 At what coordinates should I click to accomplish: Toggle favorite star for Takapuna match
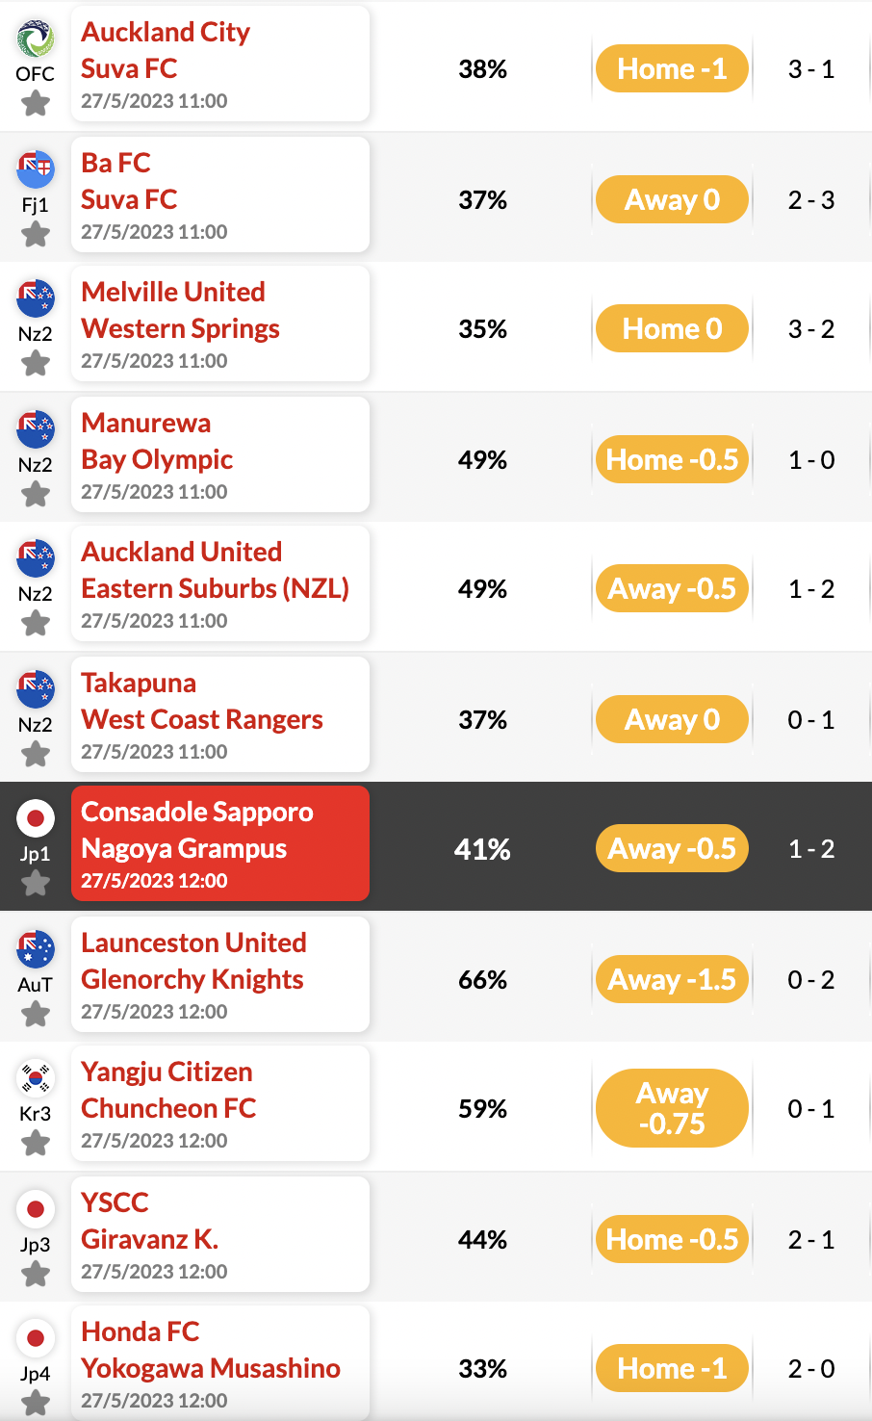36,754
